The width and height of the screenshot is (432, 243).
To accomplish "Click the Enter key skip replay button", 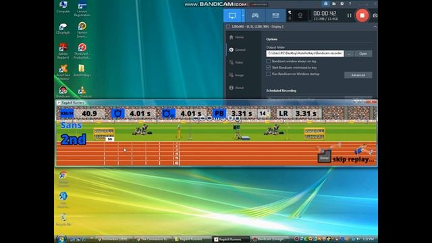I will (x=324, y=157).
